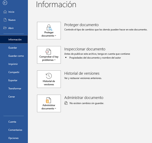Open the Compartir menu item
Screen dimensions: 152x143
coord(14,72)
